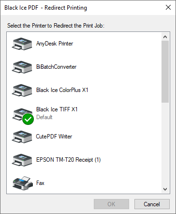
Task: Click the BiBatchConverter name label
Action: [x=56, y=67]
